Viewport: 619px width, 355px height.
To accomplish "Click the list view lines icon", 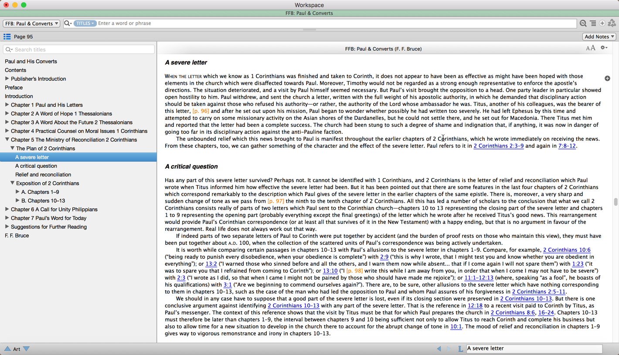I will click(x=593, y=24).
